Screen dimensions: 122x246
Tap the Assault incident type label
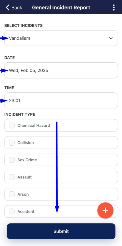[25, 177]
